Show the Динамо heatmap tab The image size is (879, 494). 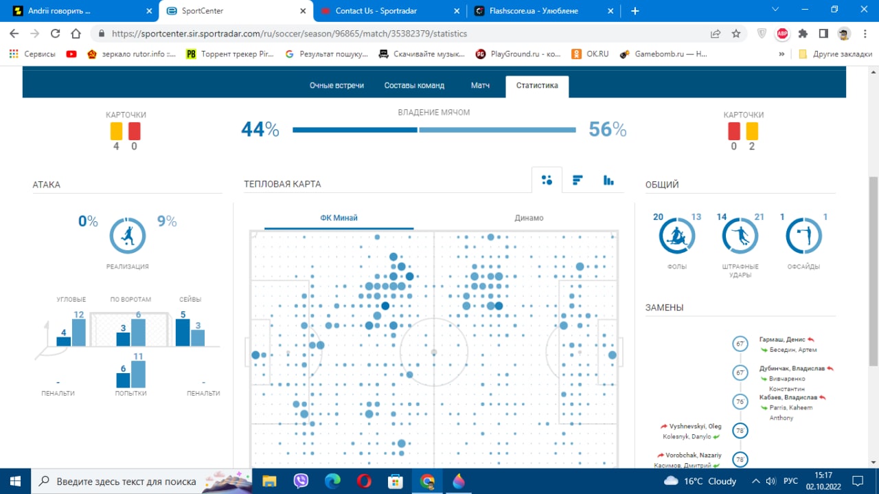[529, 218]
